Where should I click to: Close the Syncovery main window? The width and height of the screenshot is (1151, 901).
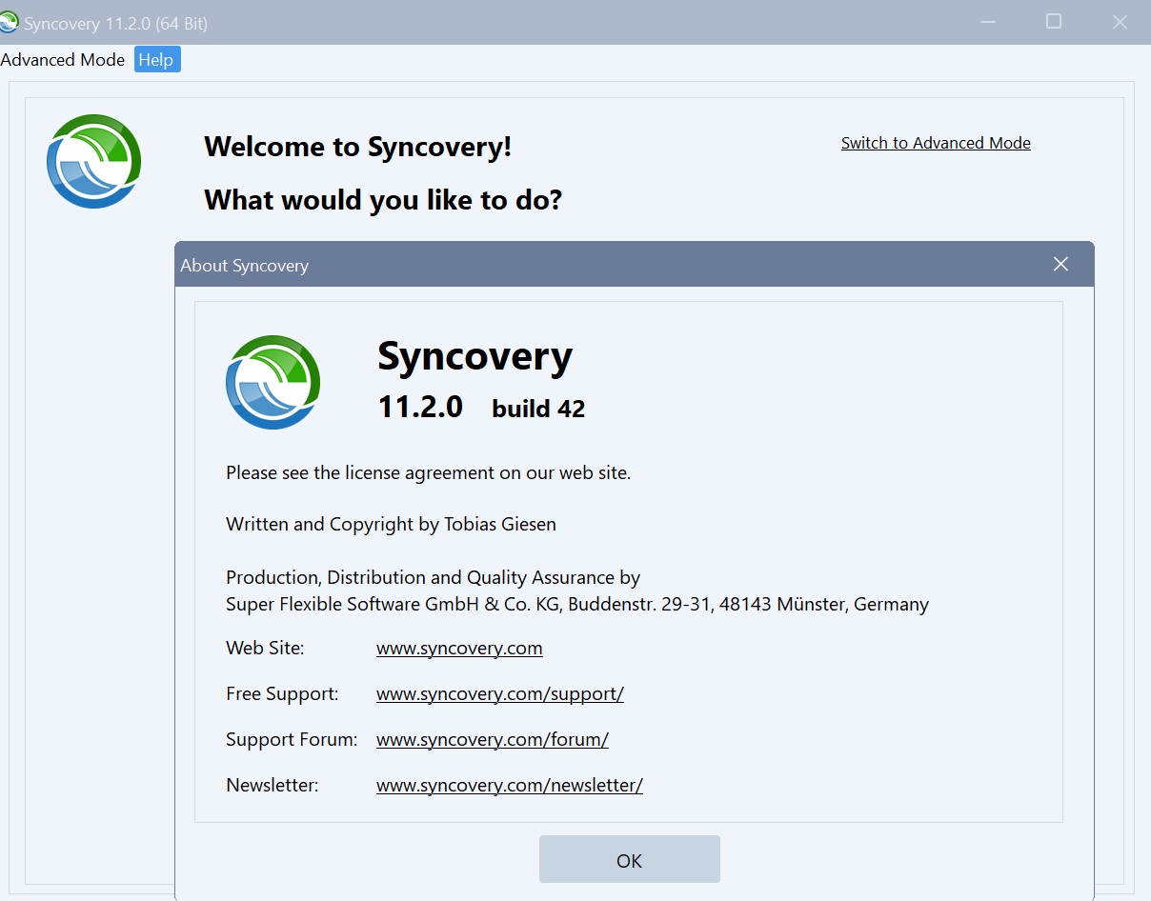click(1120, 22)
